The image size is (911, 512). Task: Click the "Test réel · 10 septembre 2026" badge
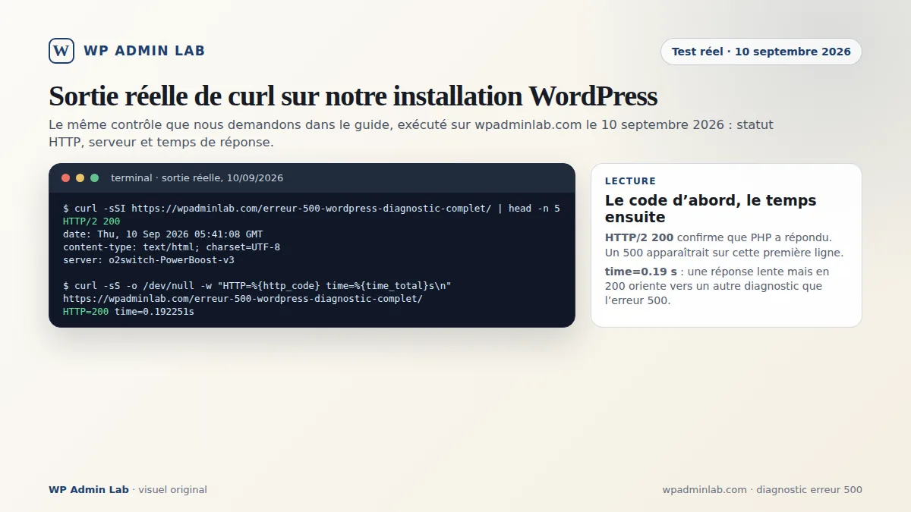click(761, 52)
